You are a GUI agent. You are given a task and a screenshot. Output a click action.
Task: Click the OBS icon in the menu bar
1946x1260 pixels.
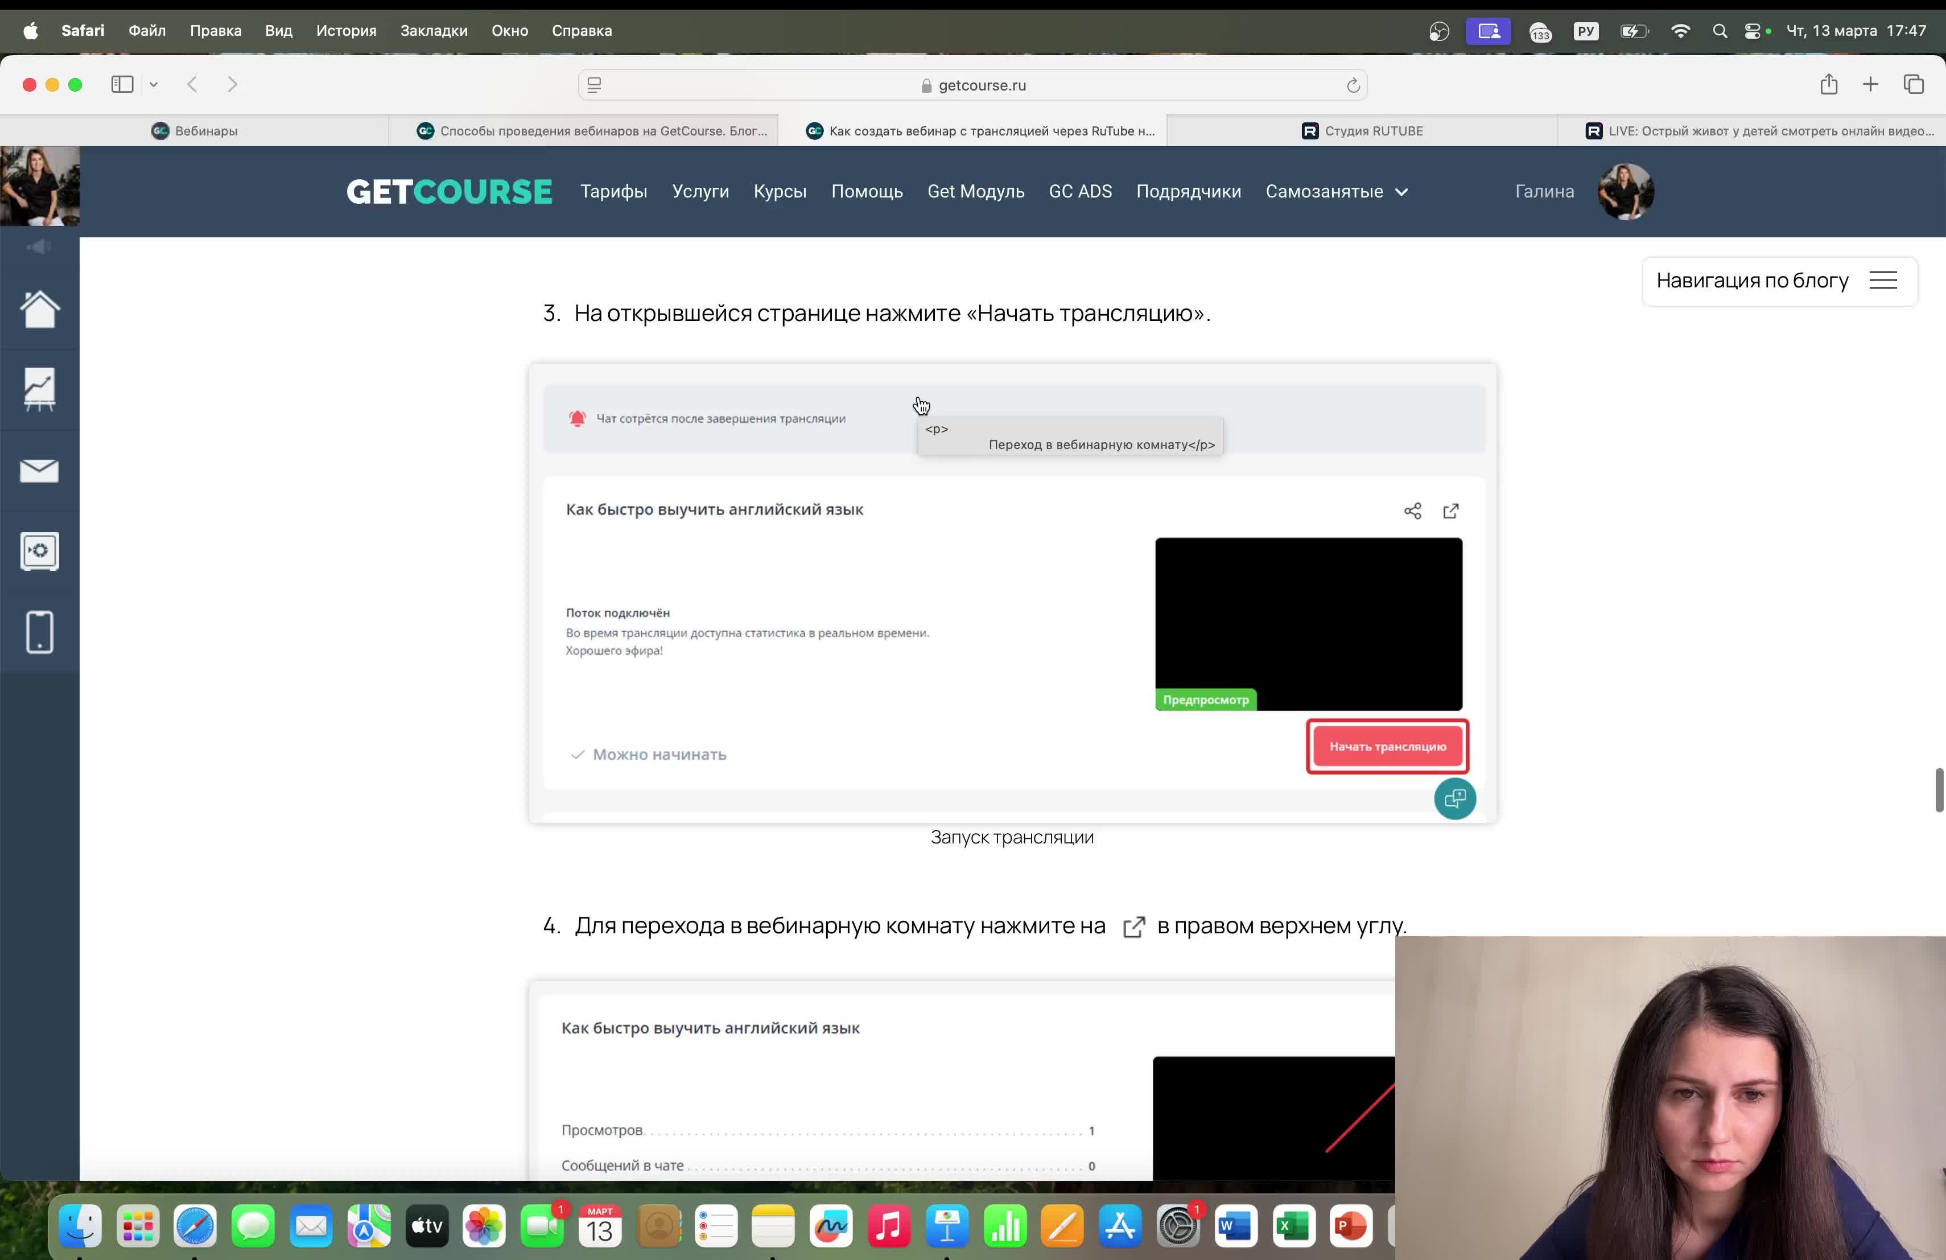pos(1439,31)
